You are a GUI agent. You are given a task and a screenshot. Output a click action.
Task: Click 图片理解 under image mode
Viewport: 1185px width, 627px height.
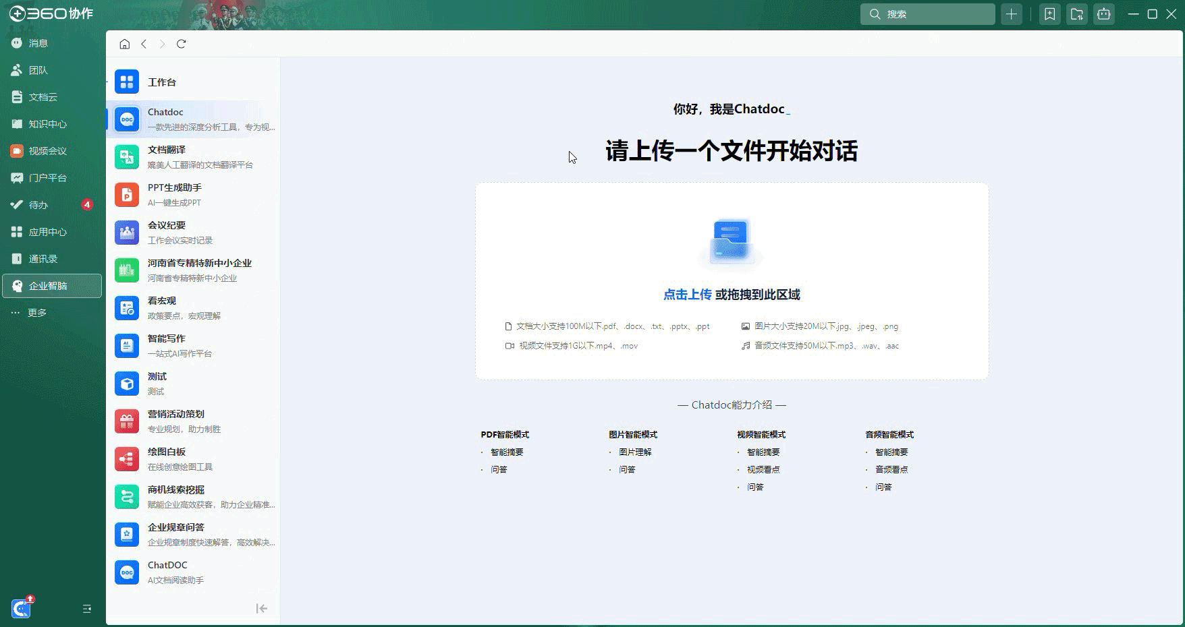635,452
